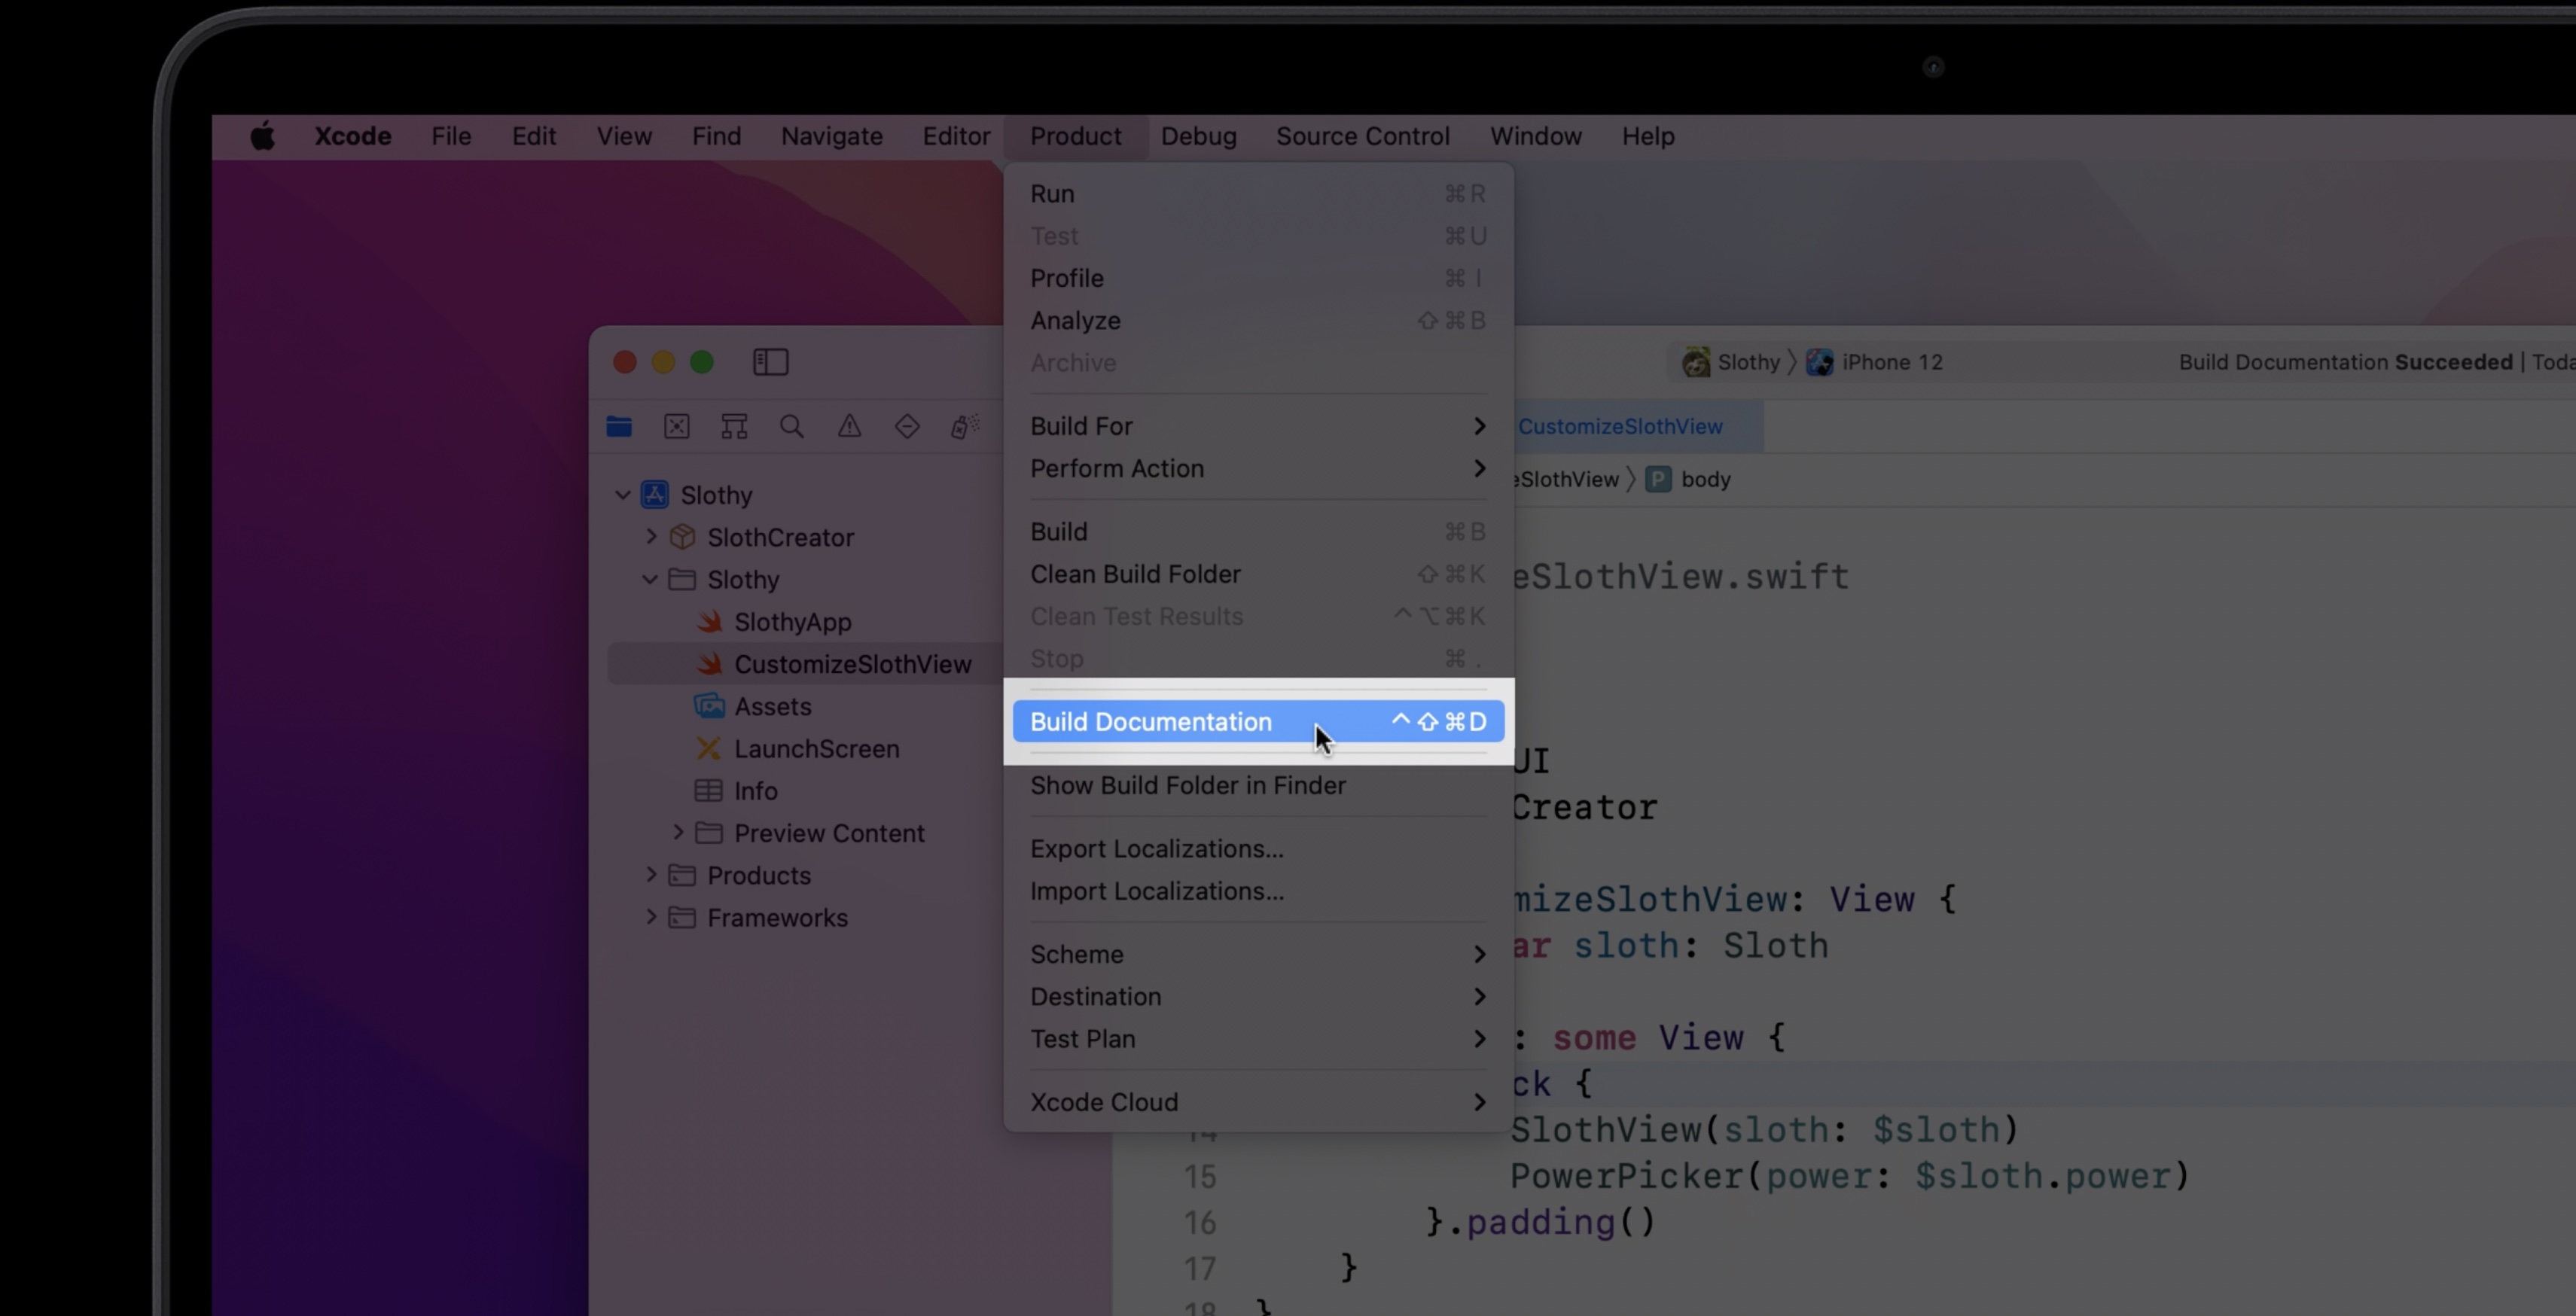The height and width of the screenshot is (1316, 2576).
Task: Toggle the navigator sidebar button
Action: 770,362
